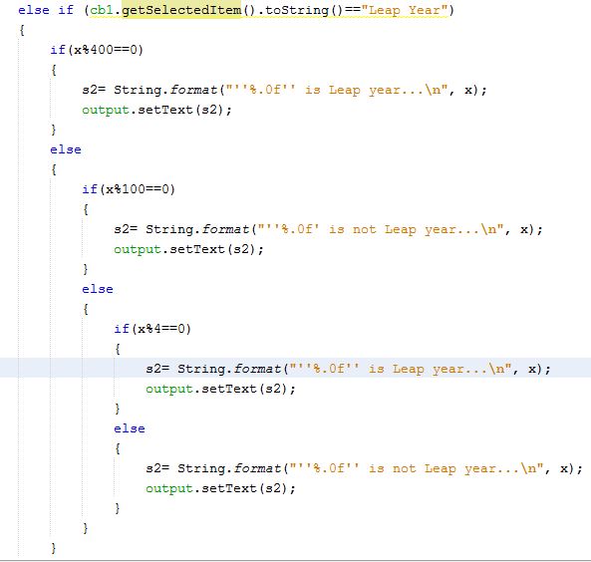Click the "is not Leap year" text in the x%100 block

(393, 229)
